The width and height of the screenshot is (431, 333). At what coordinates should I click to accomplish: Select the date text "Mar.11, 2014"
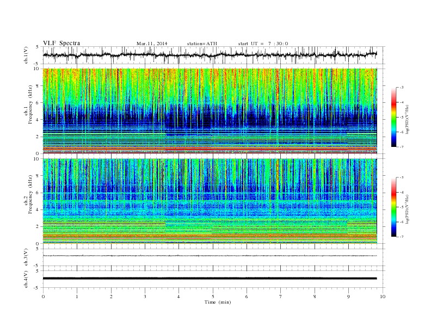click(x=152, y=44)
